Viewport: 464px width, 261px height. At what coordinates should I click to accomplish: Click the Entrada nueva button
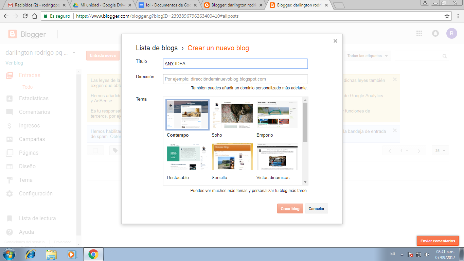(x=103, y=55)
